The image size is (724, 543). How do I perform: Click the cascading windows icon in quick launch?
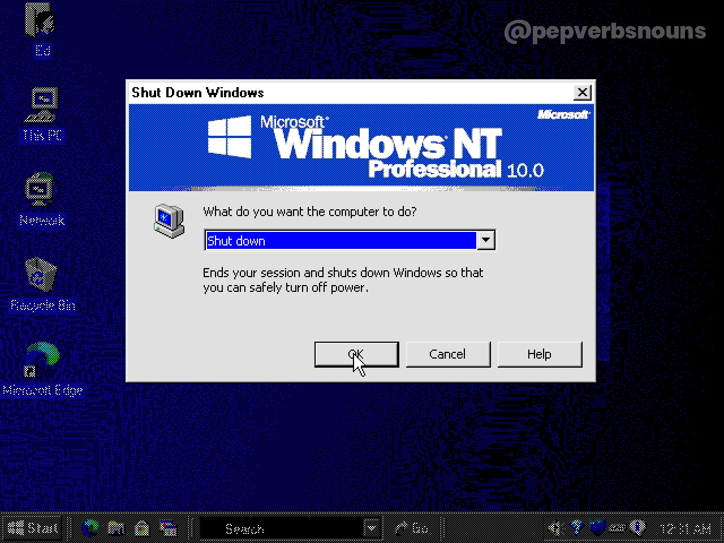click(168, 528)
